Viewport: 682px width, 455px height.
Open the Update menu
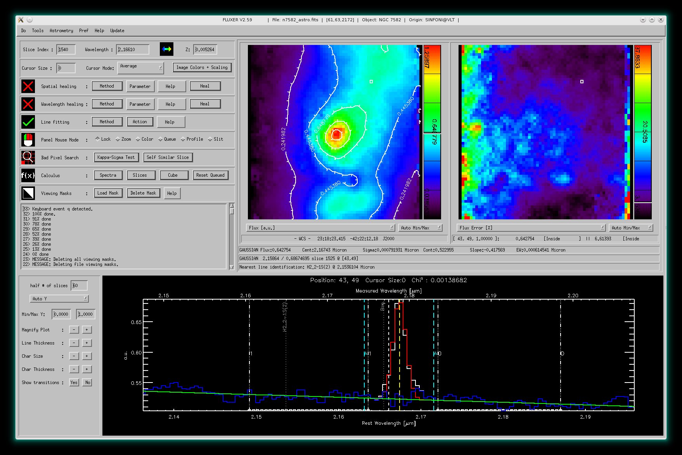[x=117, y=31]
